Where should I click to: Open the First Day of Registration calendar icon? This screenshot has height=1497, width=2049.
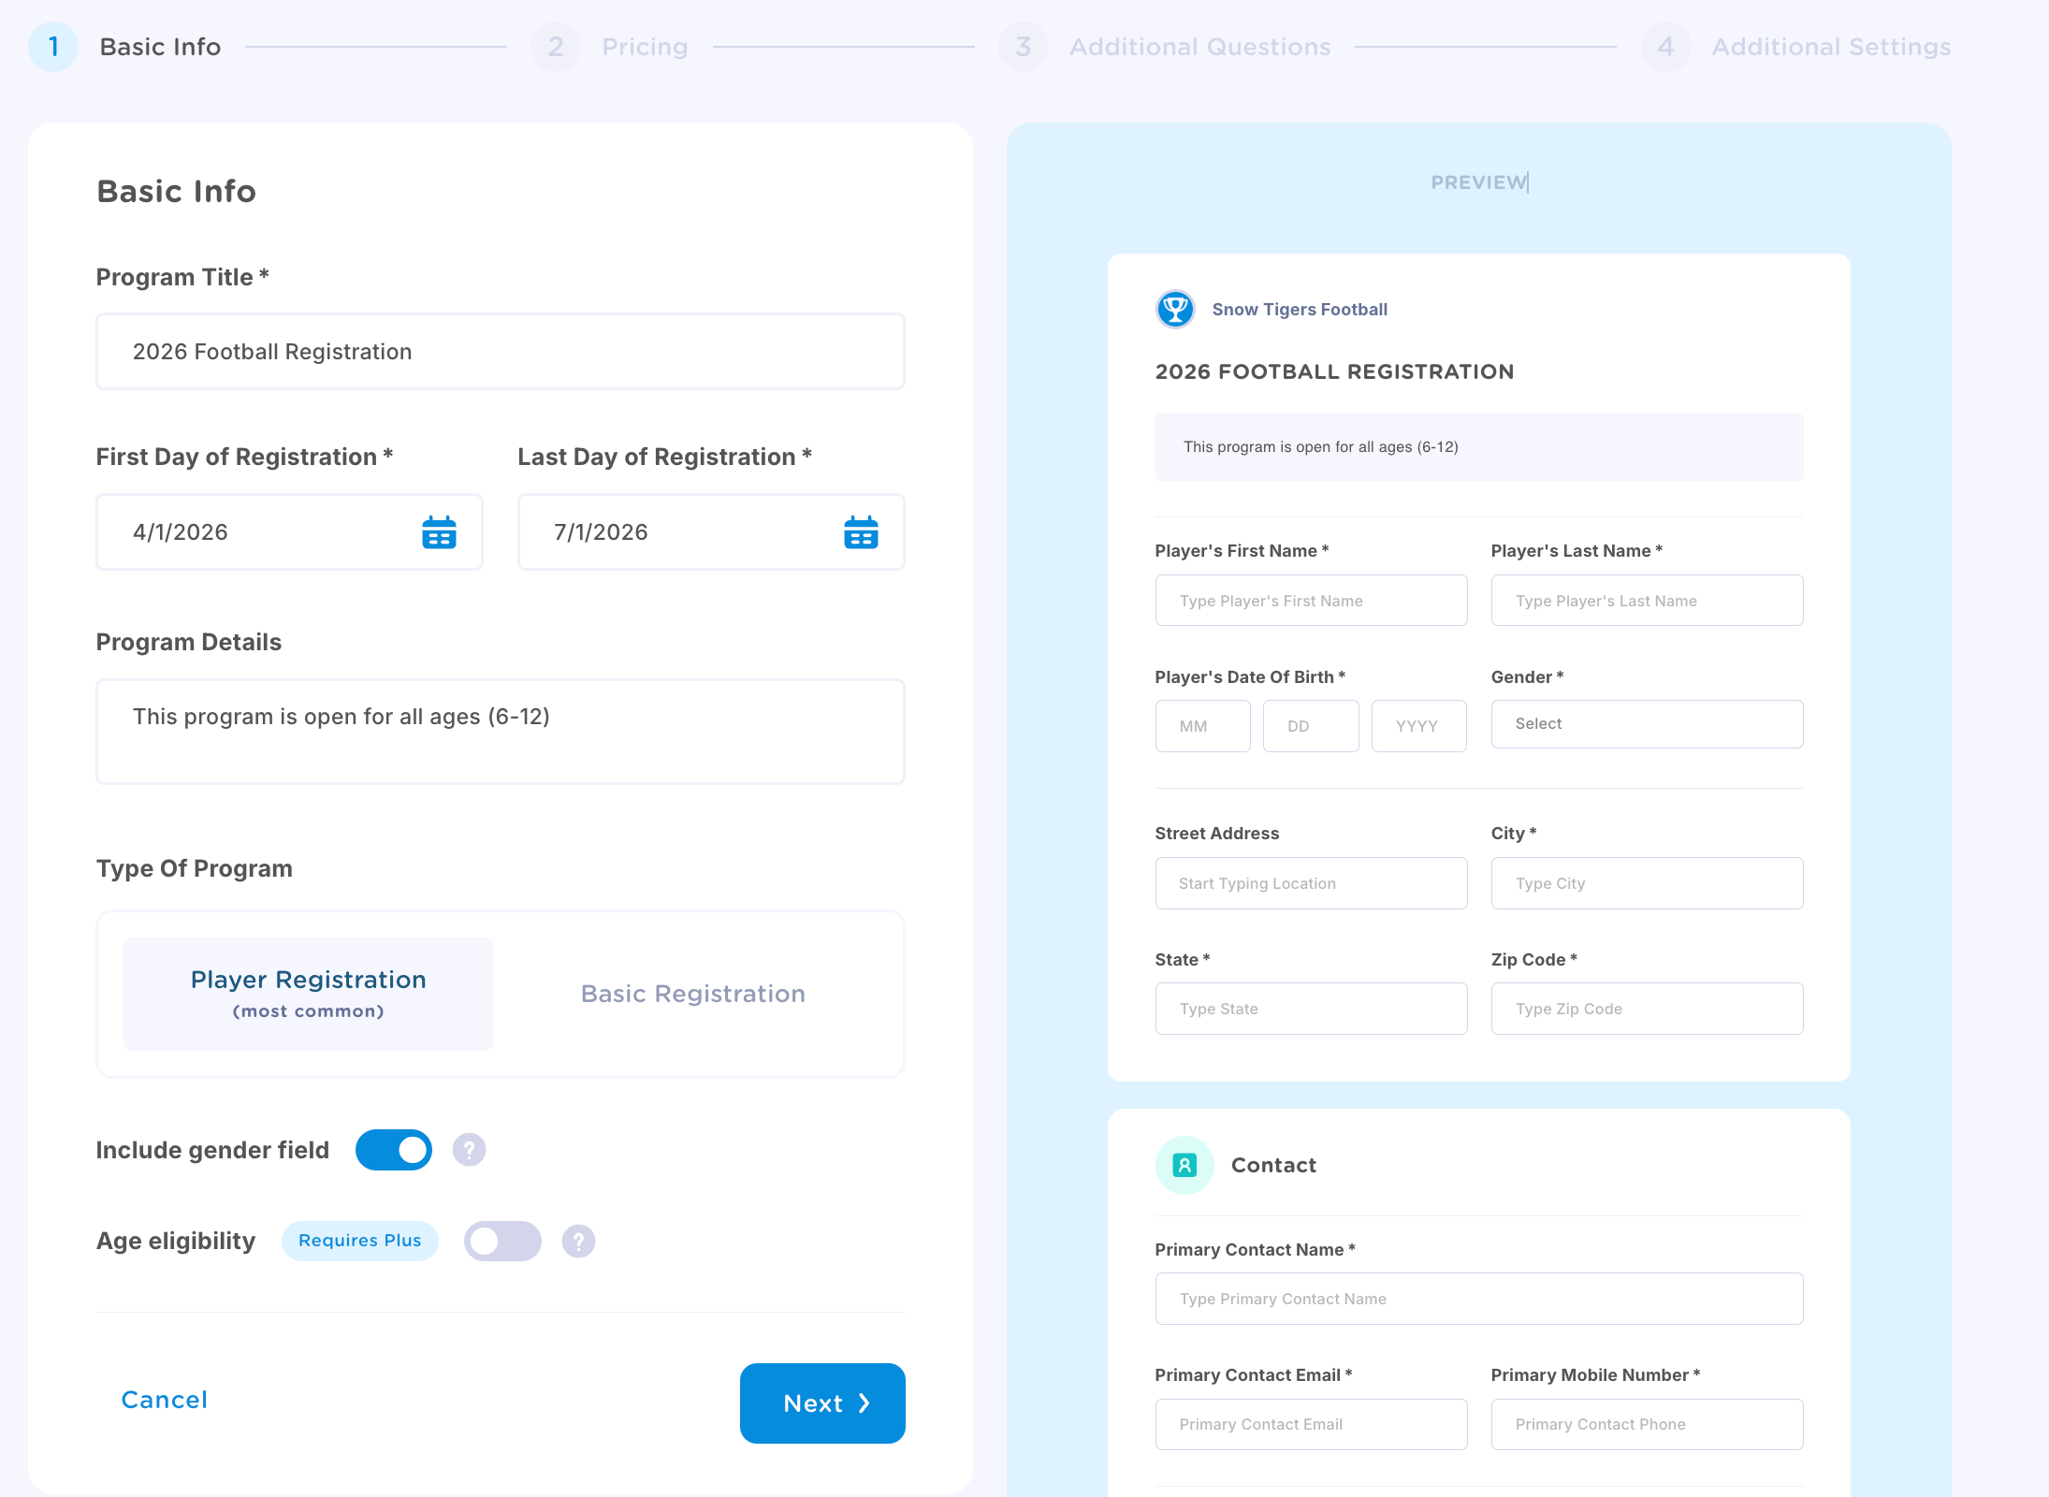[439, 532]
